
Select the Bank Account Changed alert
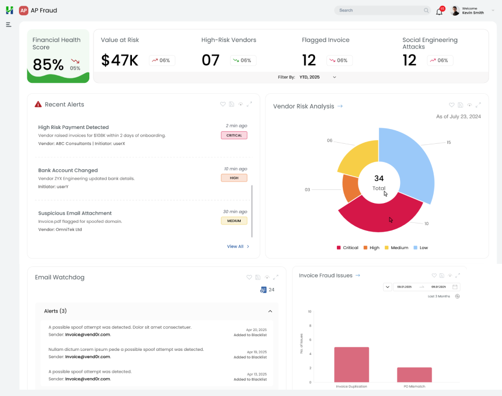pyautogui.click(x=68, y=170)
